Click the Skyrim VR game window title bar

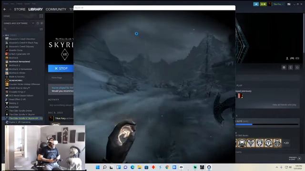coord(154,8)
